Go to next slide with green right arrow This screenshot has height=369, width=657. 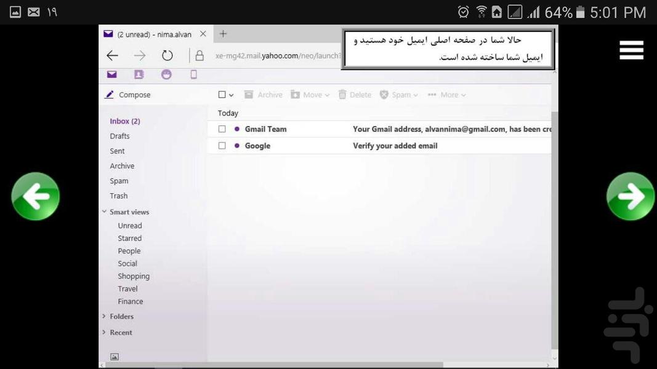click(631, 196)
